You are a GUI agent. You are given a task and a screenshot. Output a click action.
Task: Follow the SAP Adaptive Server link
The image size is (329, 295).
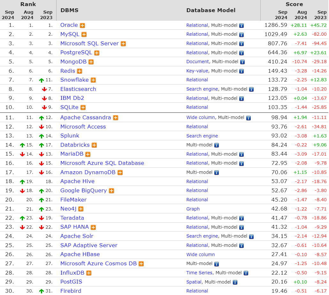pos(89,245)
